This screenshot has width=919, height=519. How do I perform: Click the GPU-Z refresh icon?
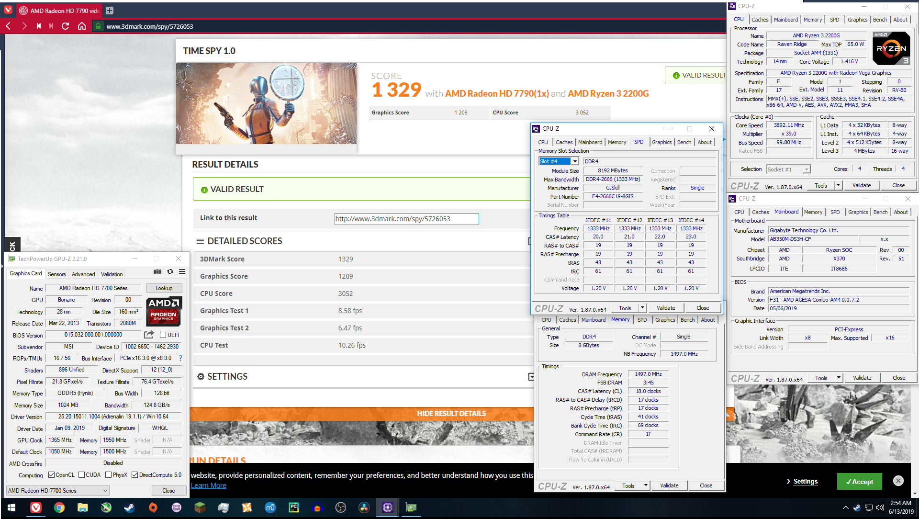click(170, 271)
